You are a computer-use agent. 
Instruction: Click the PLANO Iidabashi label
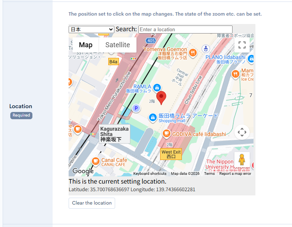point(225,59)
